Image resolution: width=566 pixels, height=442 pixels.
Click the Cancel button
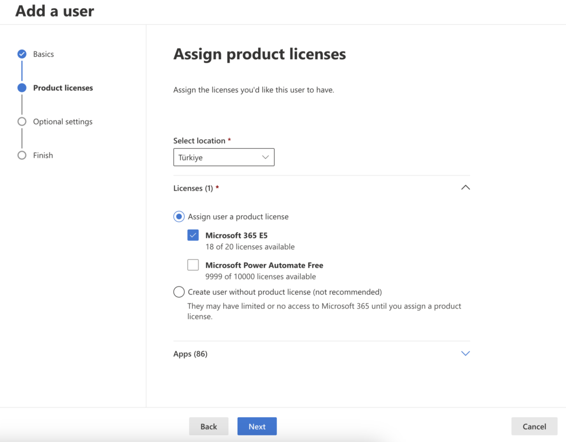(534, 427)
